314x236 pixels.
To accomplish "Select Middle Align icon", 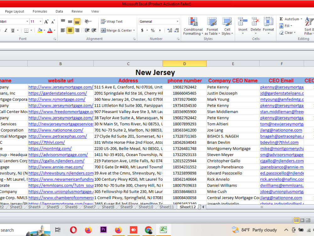I will click(70, 21).
